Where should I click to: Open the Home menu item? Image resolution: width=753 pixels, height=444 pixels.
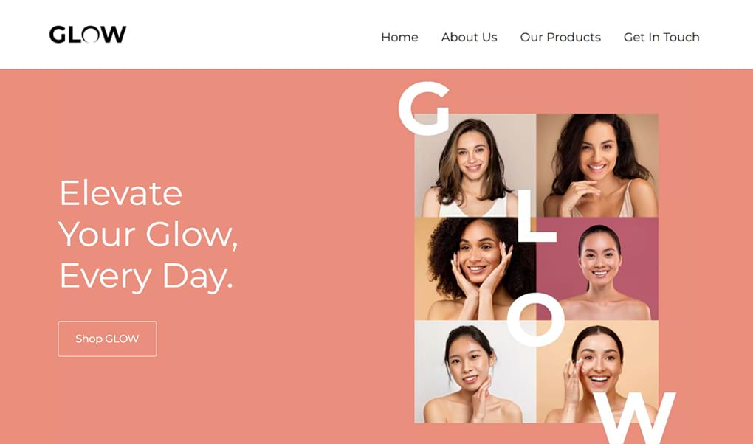(399, 37)
